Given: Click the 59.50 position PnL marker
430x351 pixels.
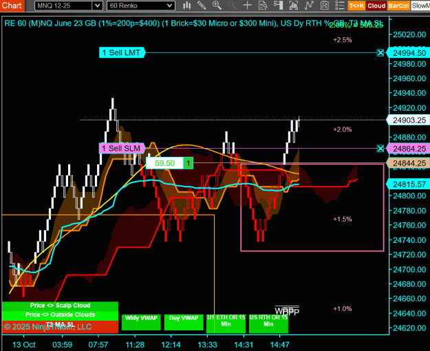Looking at the screenshot, I should tap(169, 163).
